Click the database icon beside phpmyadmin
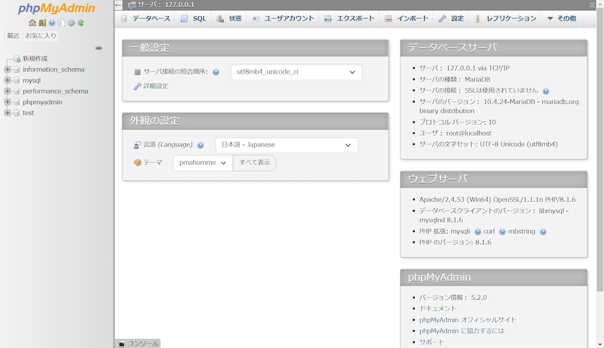The image size is (604, 348). tap(16, 102)
